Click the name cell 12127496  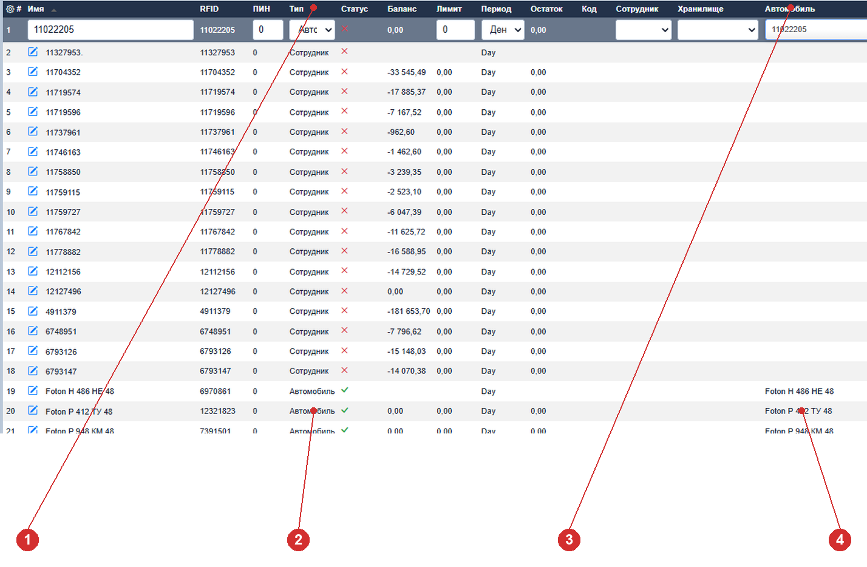pos(63,291)
